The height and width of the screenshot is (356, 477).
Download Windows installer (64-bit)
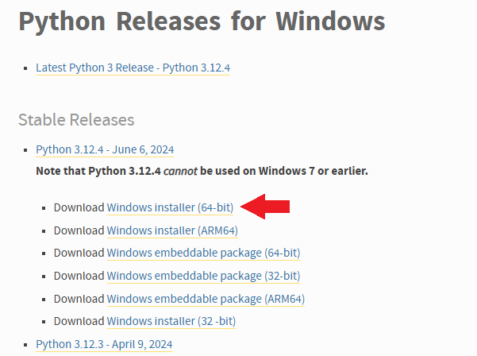point(170,207)
